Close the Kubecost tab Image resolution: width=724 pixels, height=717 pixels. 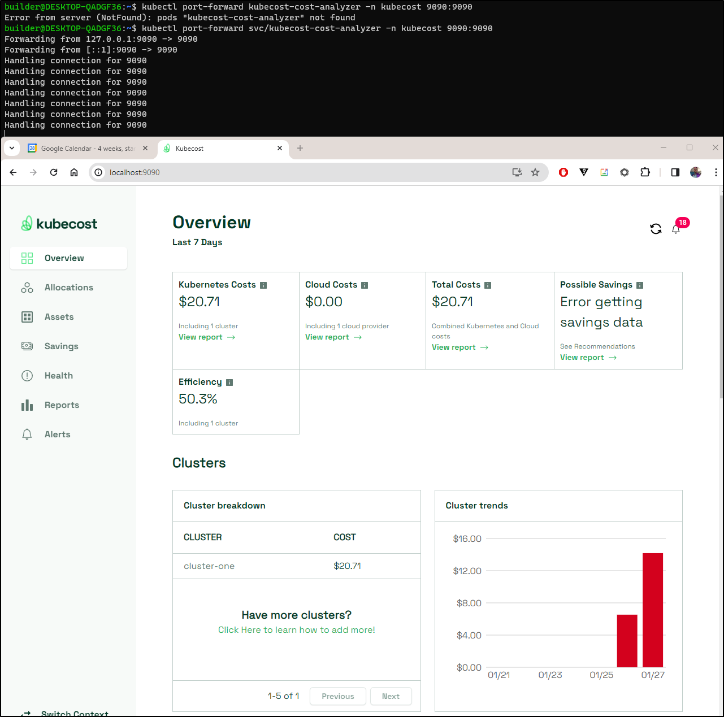280,148
